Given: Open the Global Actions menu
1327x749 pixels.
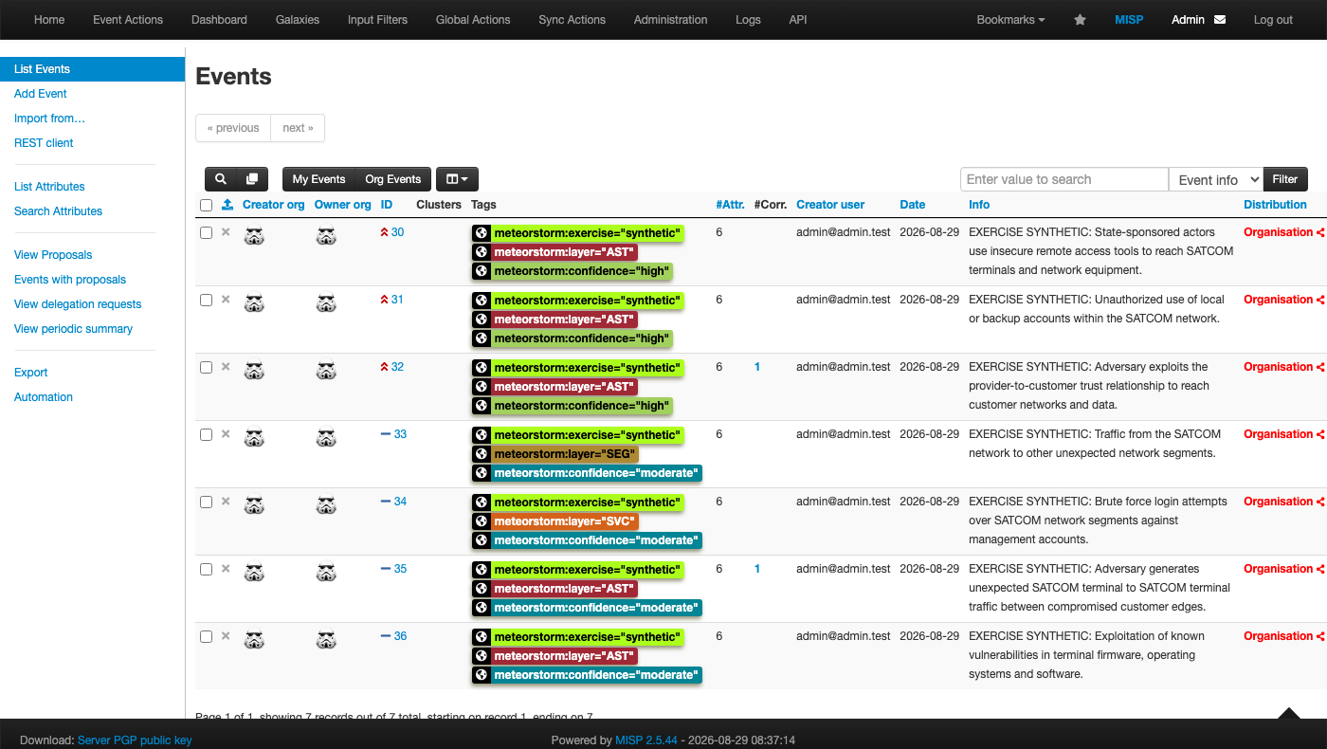Looking at the screenshot, I should (473, 20).
